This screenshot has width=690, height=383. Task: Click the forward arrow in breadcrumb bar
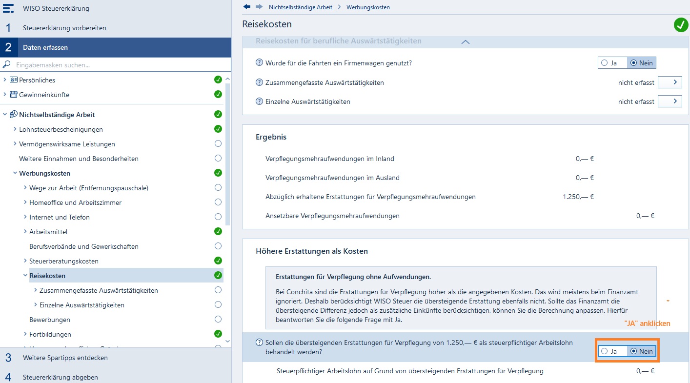coord(259,7)
